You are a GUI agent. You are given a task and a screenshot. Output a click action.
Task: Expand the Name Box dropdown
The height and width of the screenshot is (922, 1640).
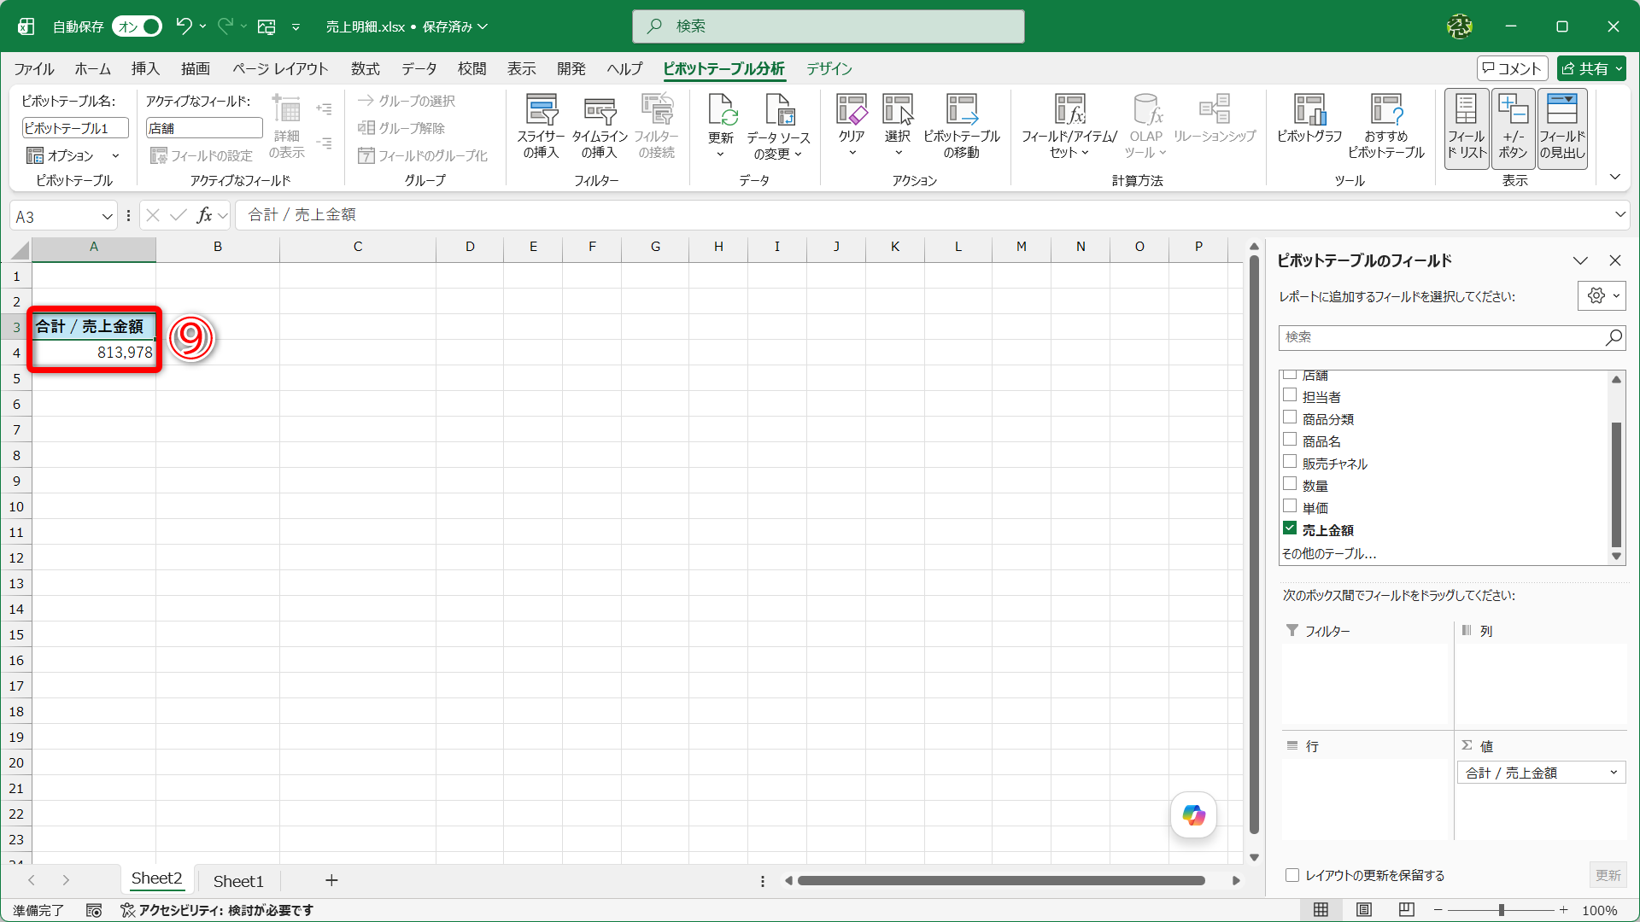pos(108,216)
